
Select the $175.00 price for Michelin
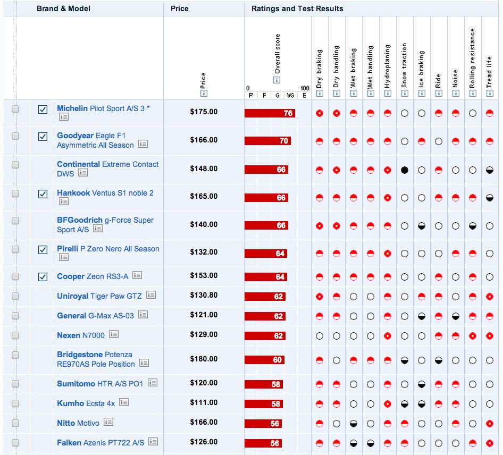[204, 112]
